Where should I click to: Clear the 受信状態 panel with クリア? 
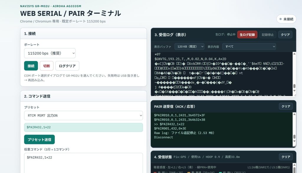pos(286,157)
